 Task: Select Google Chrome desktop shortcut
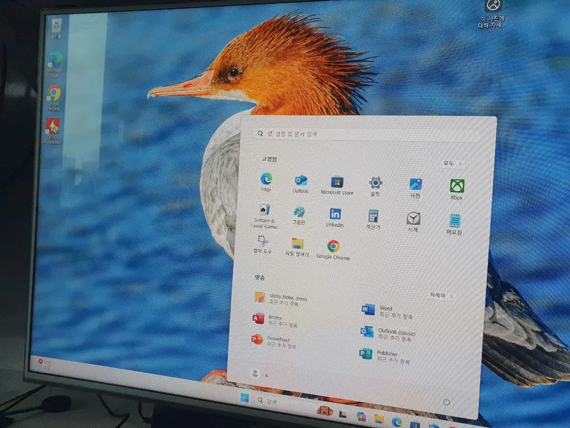pos(53,97)
